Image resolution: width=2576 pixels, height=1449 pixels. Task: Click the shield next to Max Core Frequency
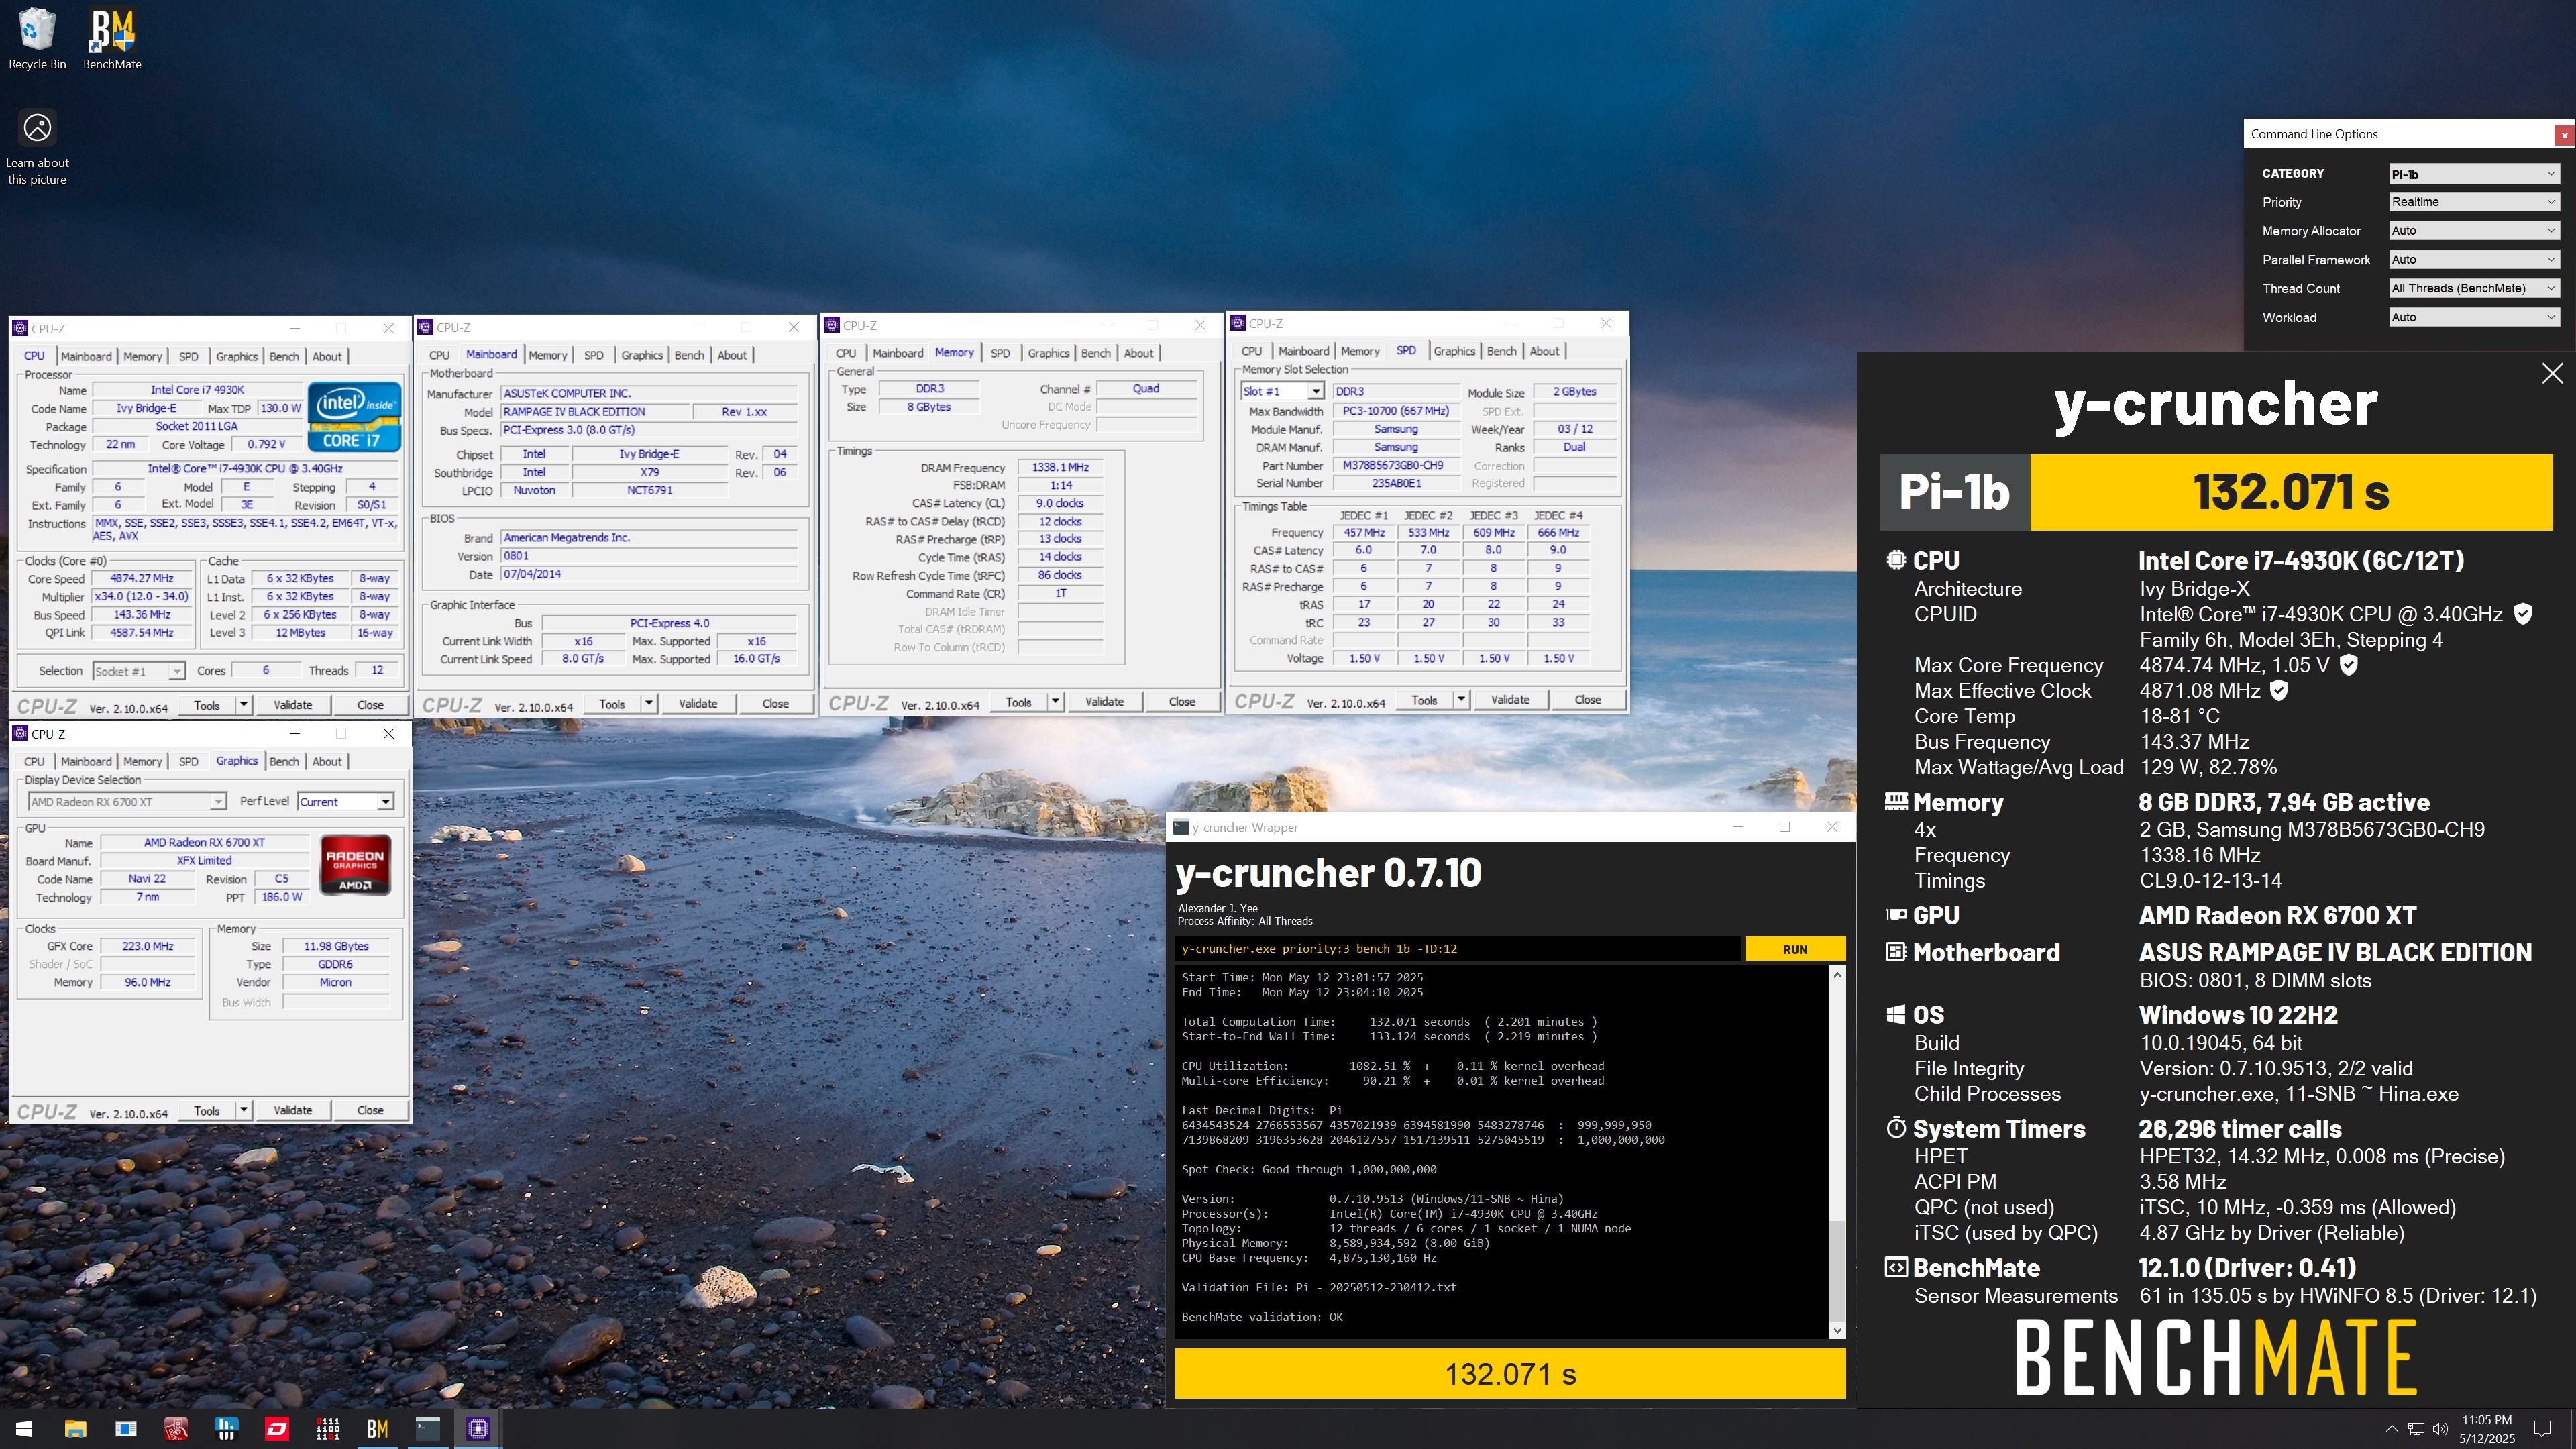tap(2349, 665)
